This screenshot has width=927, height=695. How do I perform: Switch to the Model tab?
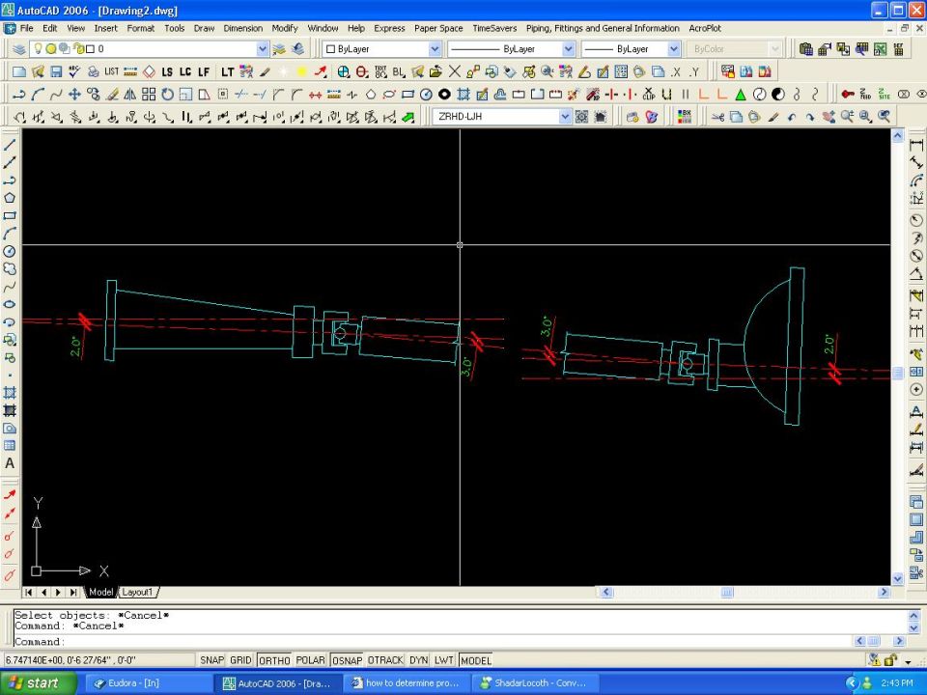(100, 592)
